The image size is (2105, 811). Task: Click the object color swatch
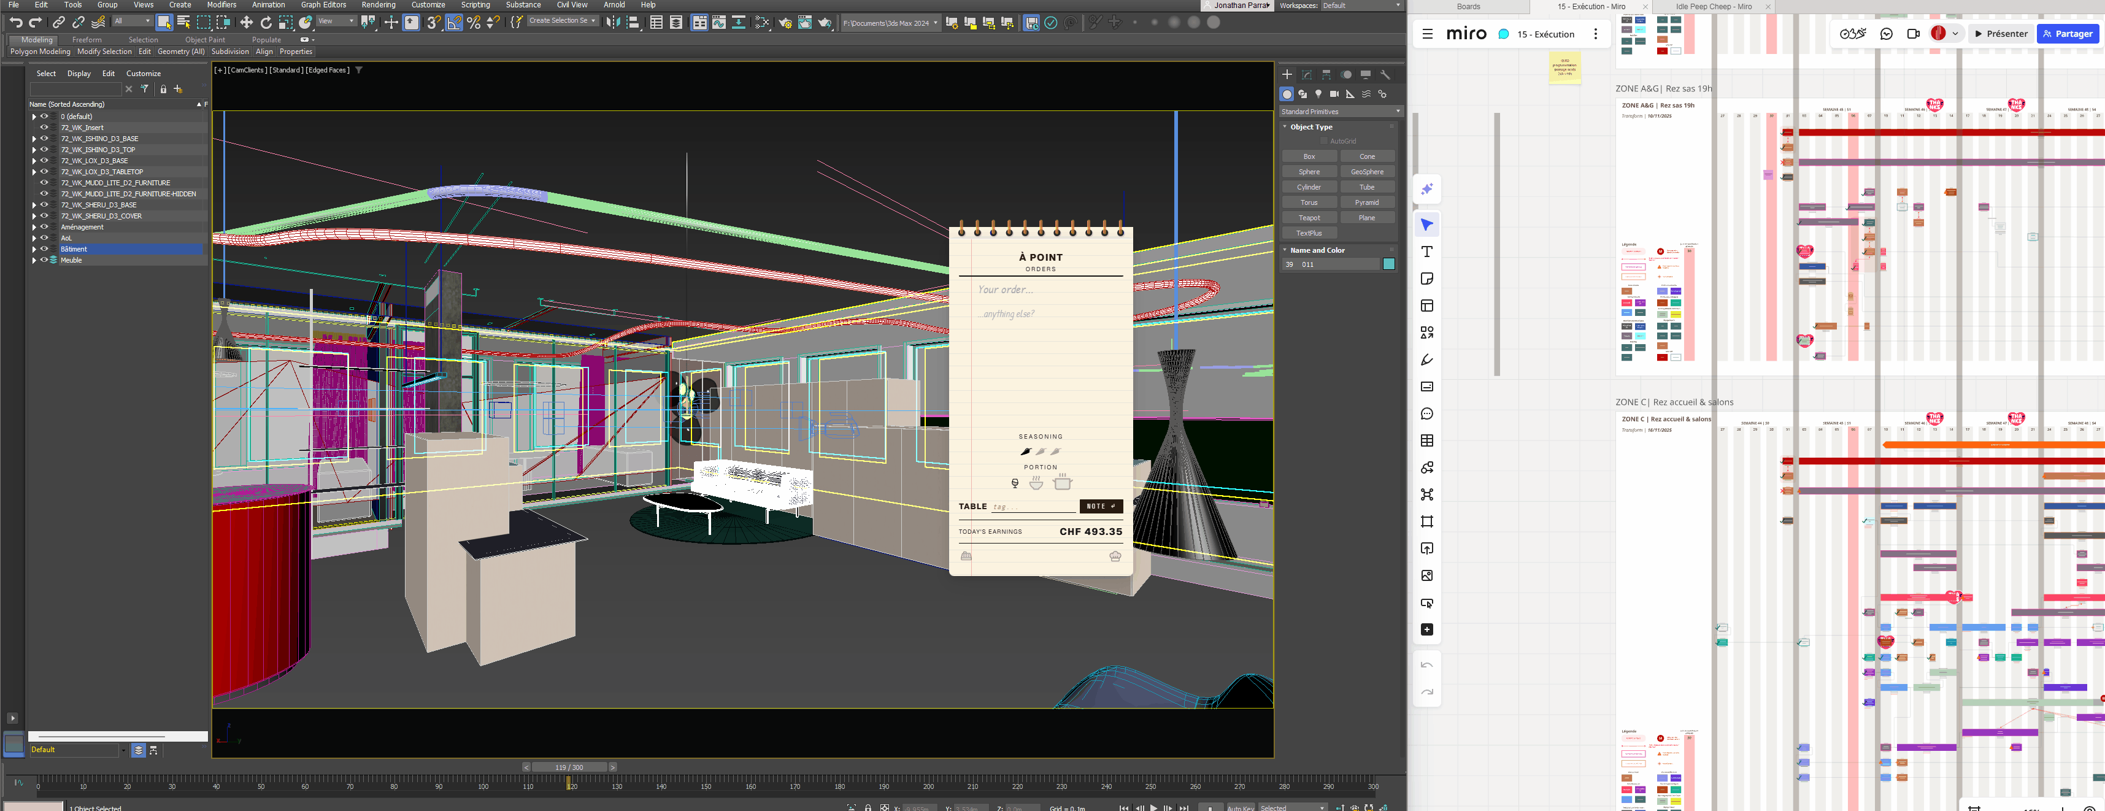pyautogui.click(x=1388, y=264)
